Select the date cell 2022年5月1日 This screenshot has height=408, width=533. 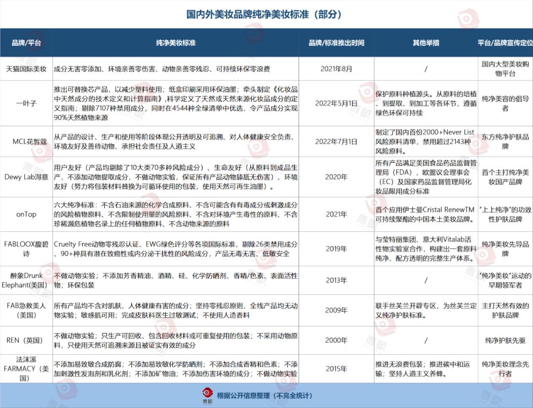pyautogui.click(x=336, y=103)
